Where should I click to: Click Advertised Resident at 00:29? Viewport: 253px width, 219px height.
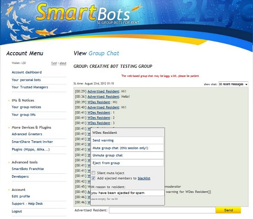pos(103,91)
